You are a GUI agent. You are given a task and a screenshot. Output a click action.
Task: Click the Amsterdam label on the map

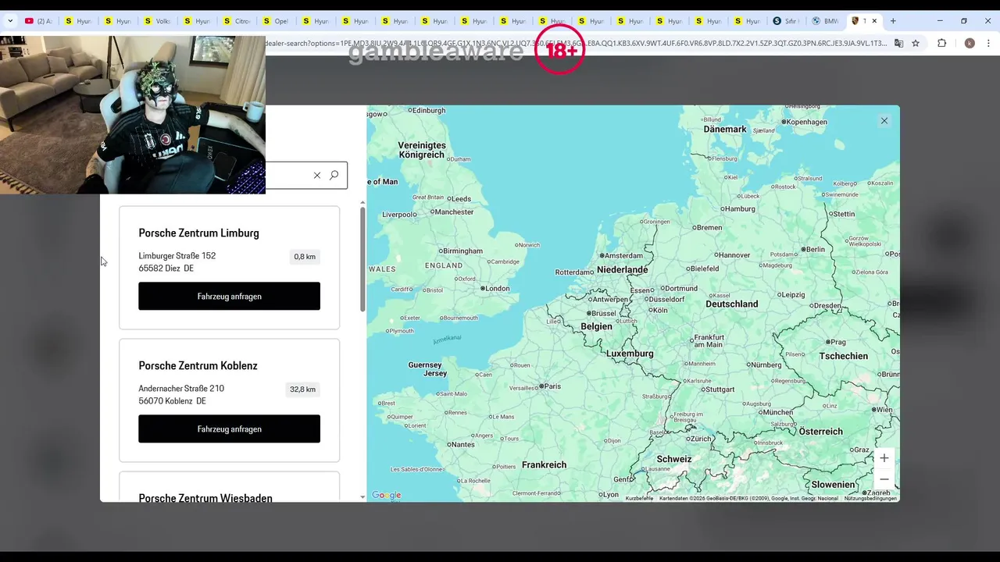click(x=624, y=255)
